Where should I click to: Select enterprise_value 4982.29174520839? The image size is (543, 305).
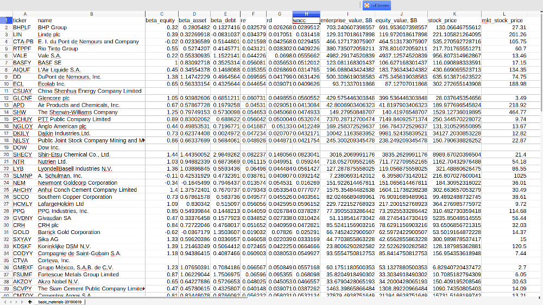[348, 56]
